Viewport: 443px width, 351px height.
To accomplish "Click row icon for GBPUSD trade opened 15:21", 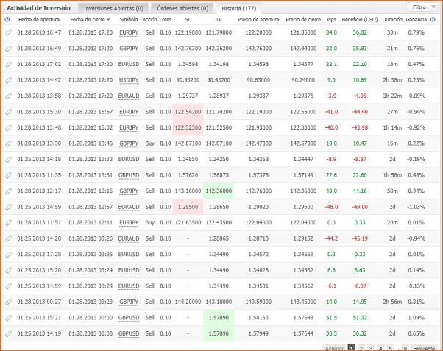I will (x=9, y=318).
